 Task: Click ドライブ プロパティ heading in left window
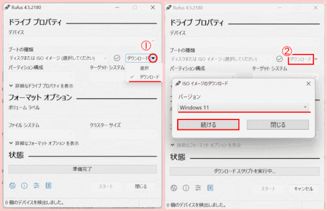(x=35, y=22)
